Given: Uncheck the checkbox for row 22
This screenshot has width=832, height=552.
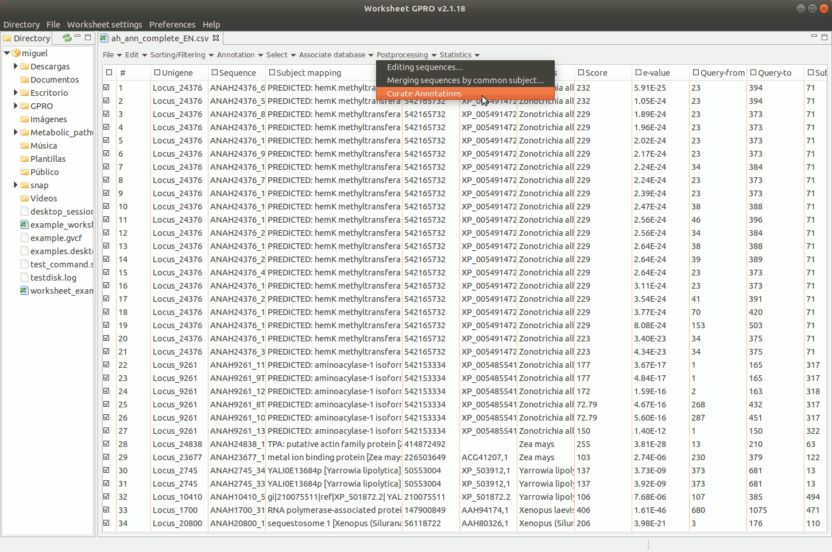Looking at the screenshot, I should coord(107,365).
